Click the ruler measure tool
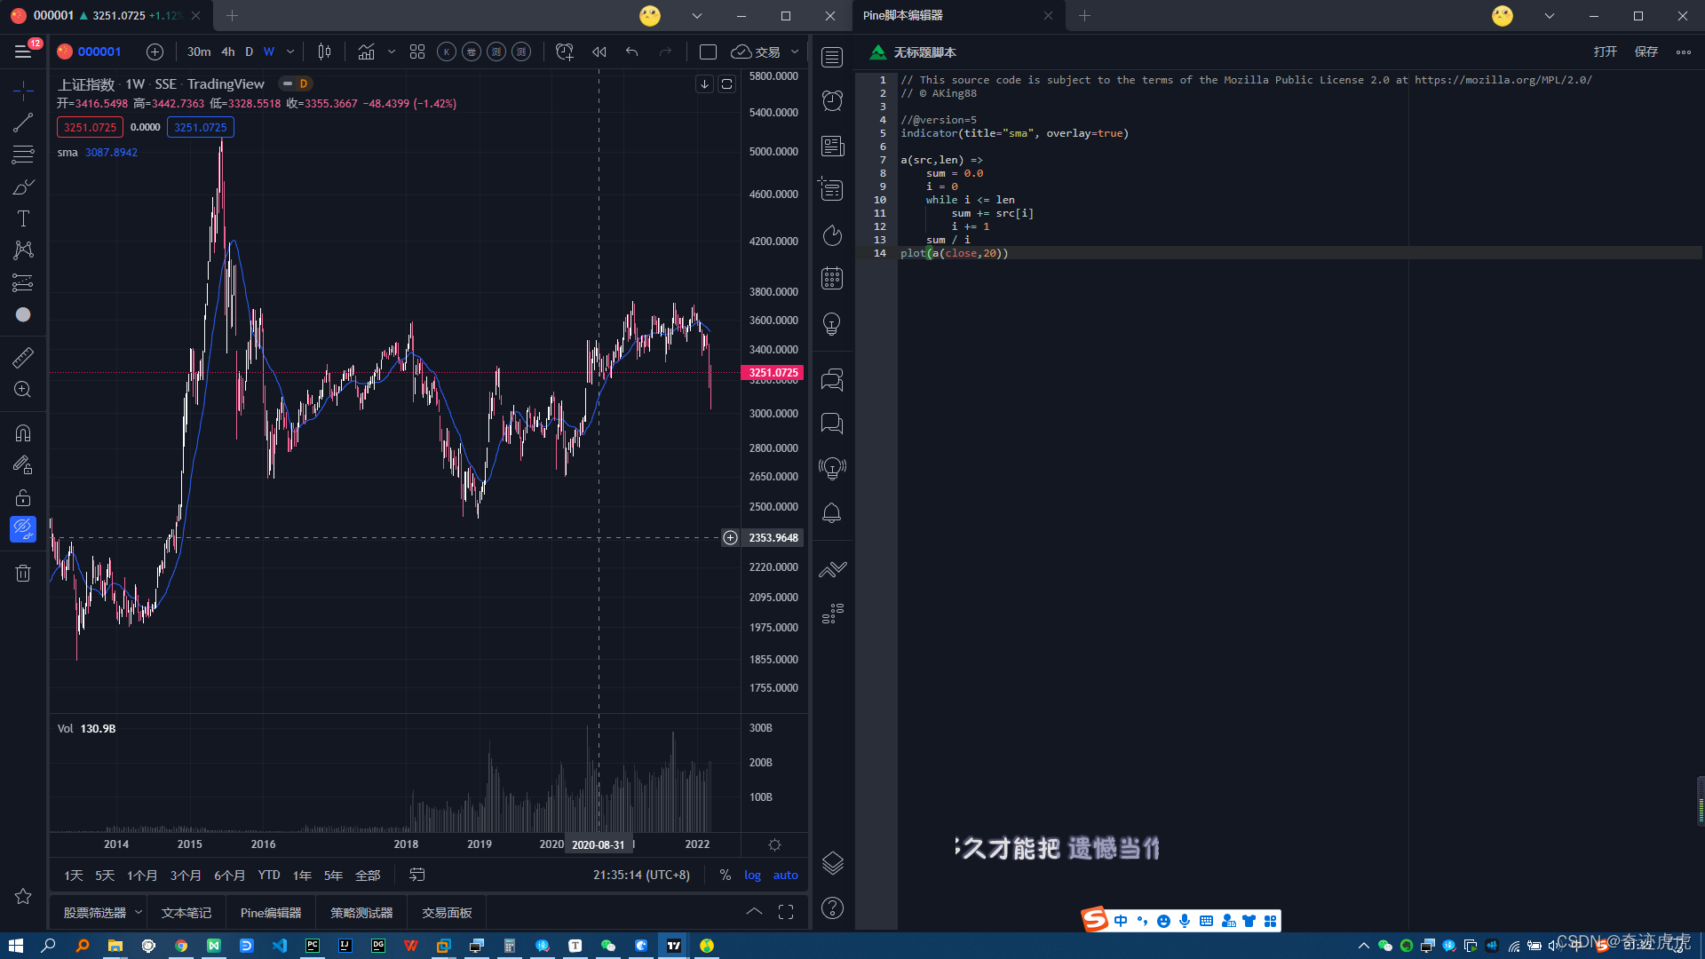This screenshot has width=1705, height=959. point(23,357)
